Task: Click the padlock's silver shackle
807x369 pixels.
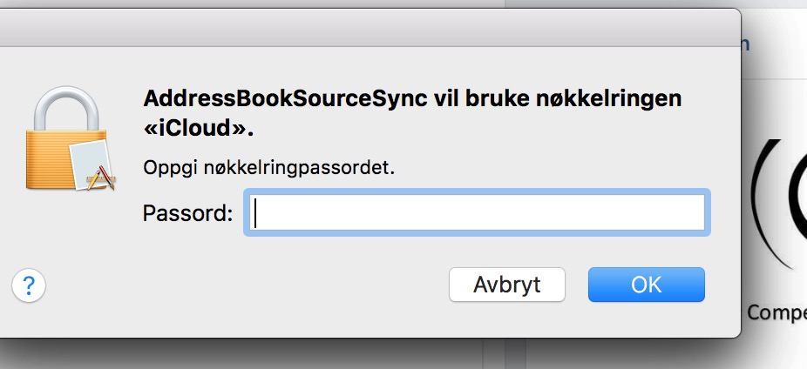Action: point(66,109)
